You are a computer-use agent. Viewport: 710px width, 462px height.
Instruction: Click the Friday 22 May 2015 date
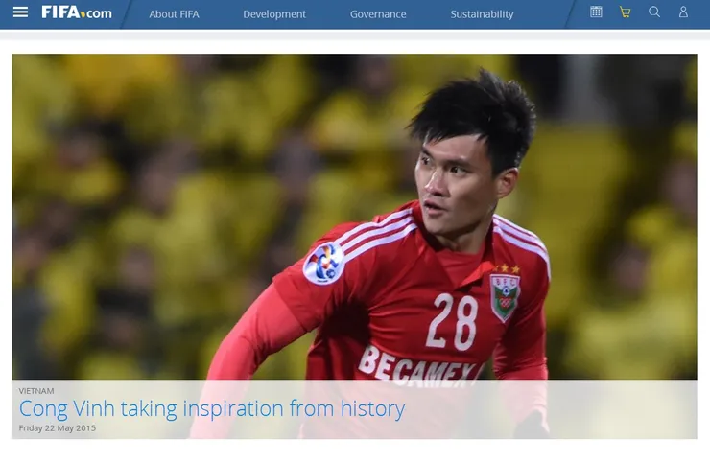click(x=57, y=428)
